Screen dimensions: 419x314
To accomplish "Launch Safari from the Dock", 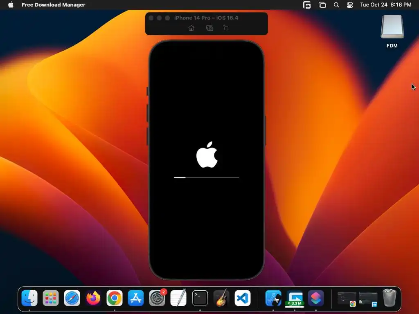I will pyautogui.click(x=72, y=298).
